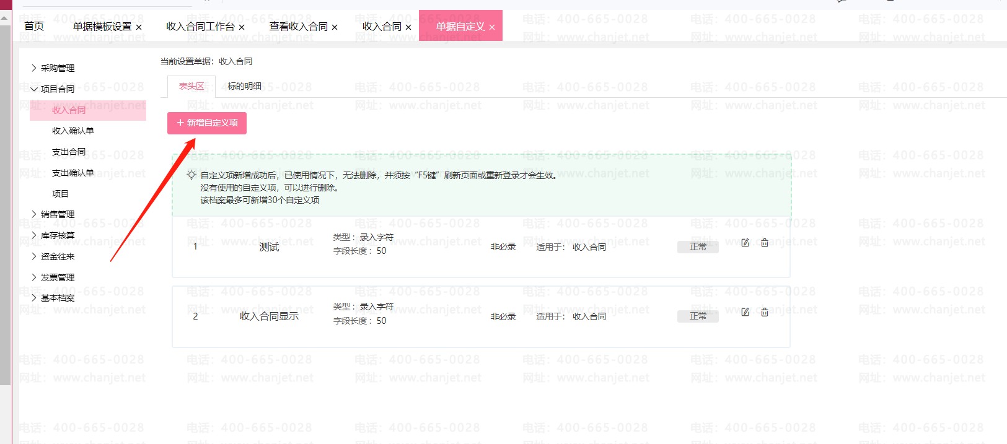
Task: Select 收入合同 in the sidebar tree
Action: tap(88, 110)
